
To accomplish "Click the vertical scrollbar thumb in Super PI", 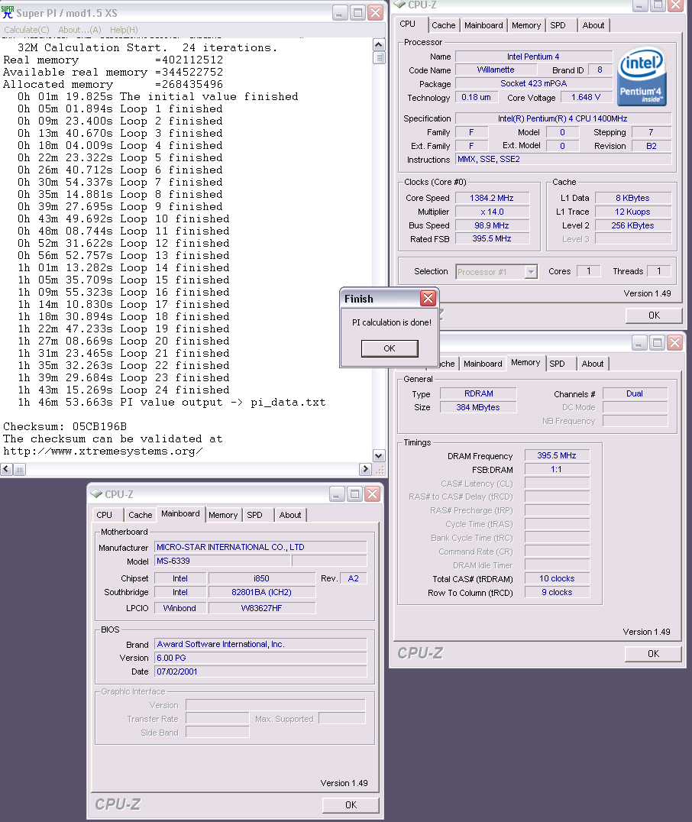I will [x=379, y=57].
